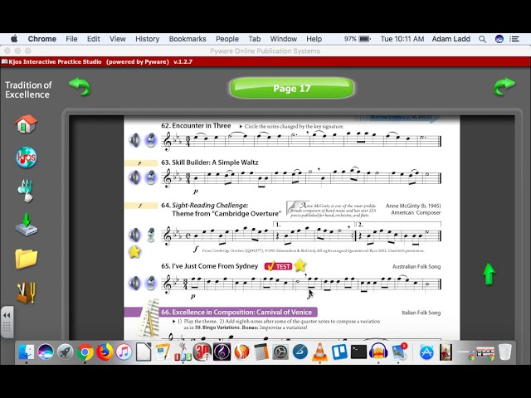Open Google Chrome from the Dock
This screenshot has height=398, width=531.
tap(85, 352)
